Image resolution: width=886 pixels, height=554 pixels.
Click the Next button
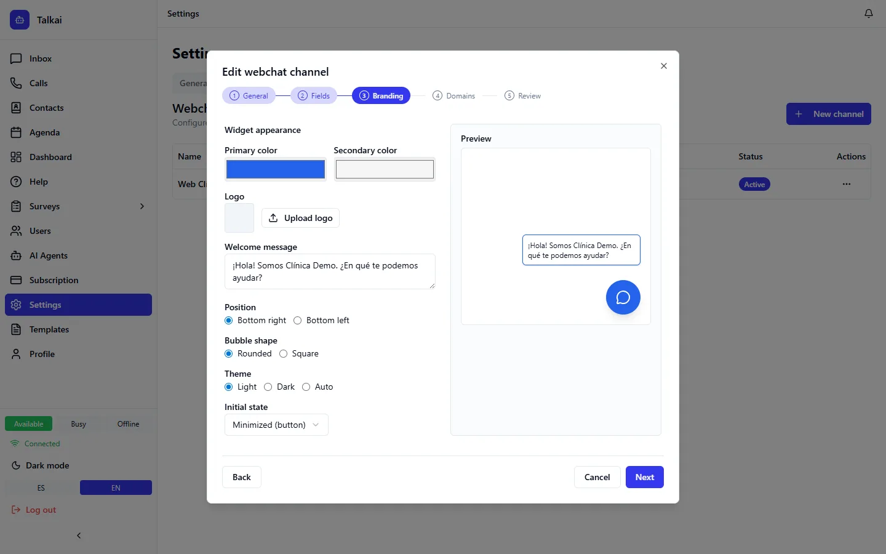pos(645,477)
